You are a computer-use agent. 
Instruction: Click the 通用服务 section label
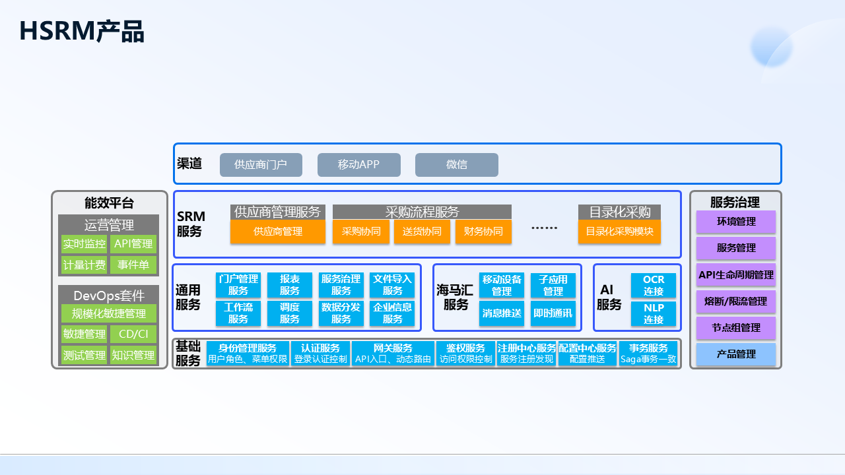click(188, 298)
